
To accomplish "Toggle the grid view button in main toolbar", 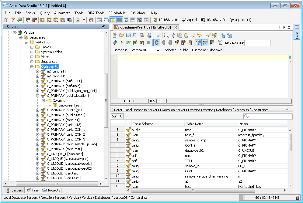I will click(x=119, y=20).
